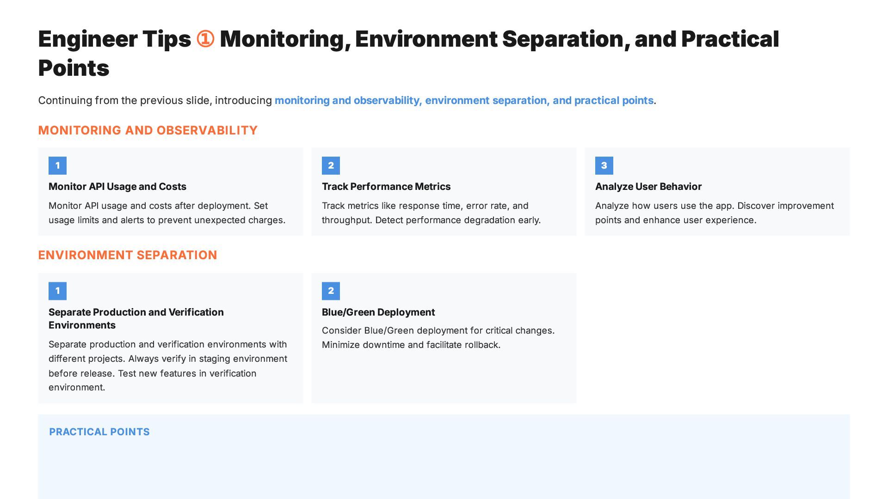Click the Practical Points panel heading
888x499 pixels.
pyautogui.click(x=99, y=432)
